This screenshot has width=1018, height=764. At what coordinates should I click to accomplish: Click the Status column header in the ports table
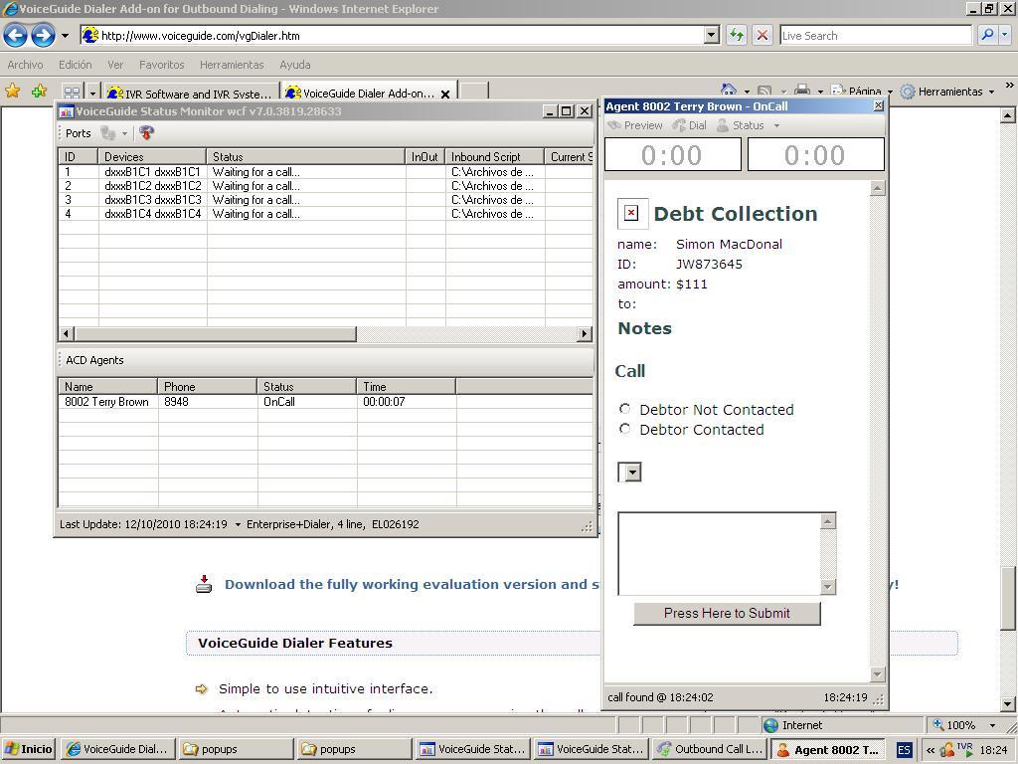tap(306, 156)
